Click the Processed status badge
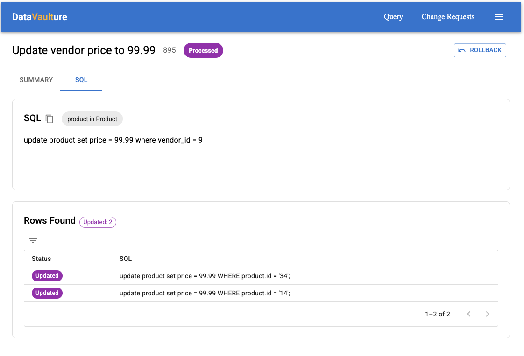The width and height of the screenshot is (524, 356). 203,50
